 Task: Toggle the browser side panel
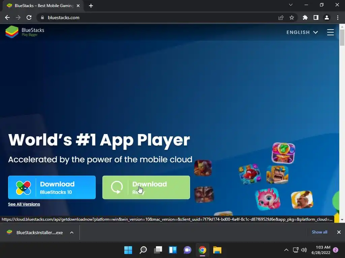(316, 17)
